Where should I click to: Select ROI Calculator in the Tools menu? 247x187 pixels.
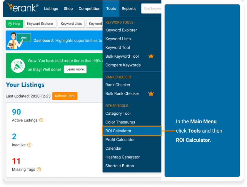[x=132, y=131]
